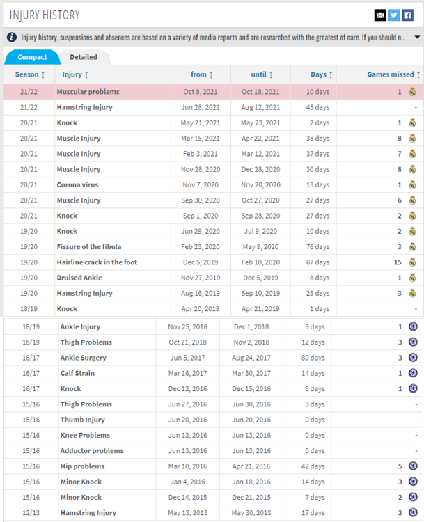The image size is (424, 522).
Task: Click Real Madrid crest in Muscular problems row
Action: click(412, 92)
